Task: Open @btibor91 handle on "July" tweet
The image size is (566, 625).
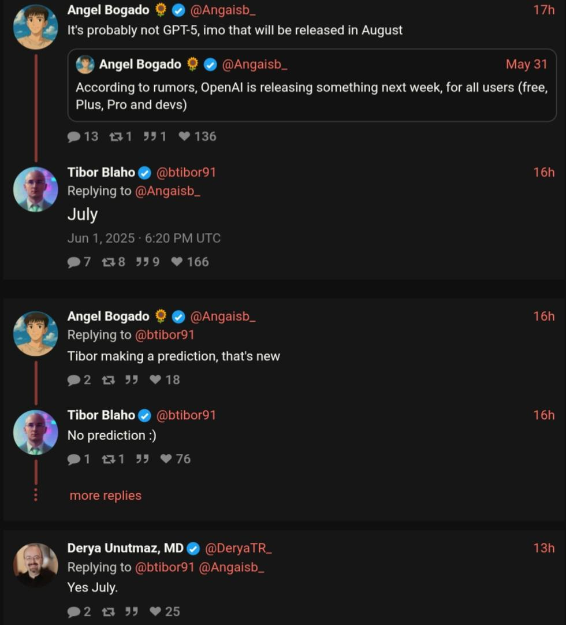Action: [x=186, y=172]
